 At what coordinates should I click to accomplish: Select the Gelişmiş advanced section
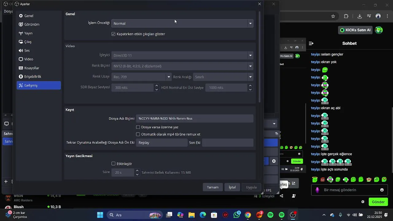(x=39, y=85)
